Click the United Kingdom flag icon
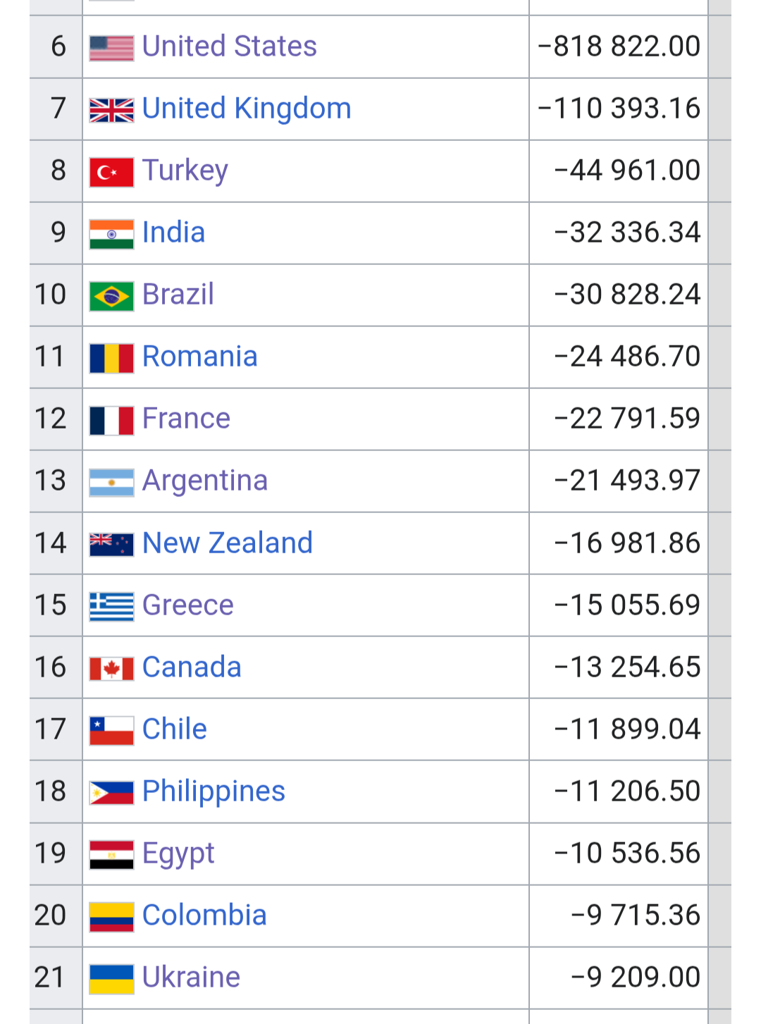This screenshot has height=1024, width=761. [x=111, y=110]
